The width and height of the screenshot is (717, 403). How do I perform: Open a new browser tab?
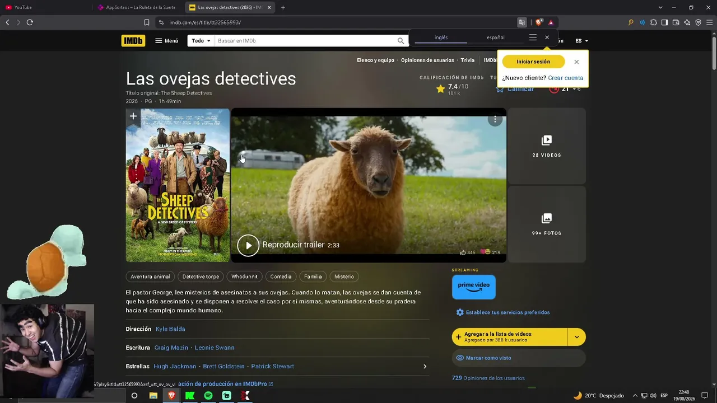283,7
